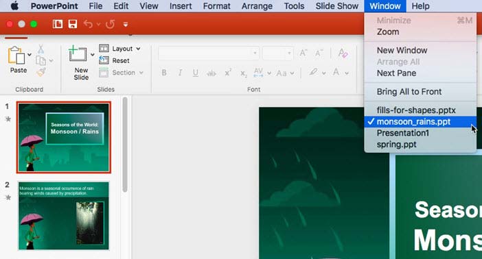Viewport: 482px width, 259px height.
Task: Open the File menu
Action: point(95,6)
